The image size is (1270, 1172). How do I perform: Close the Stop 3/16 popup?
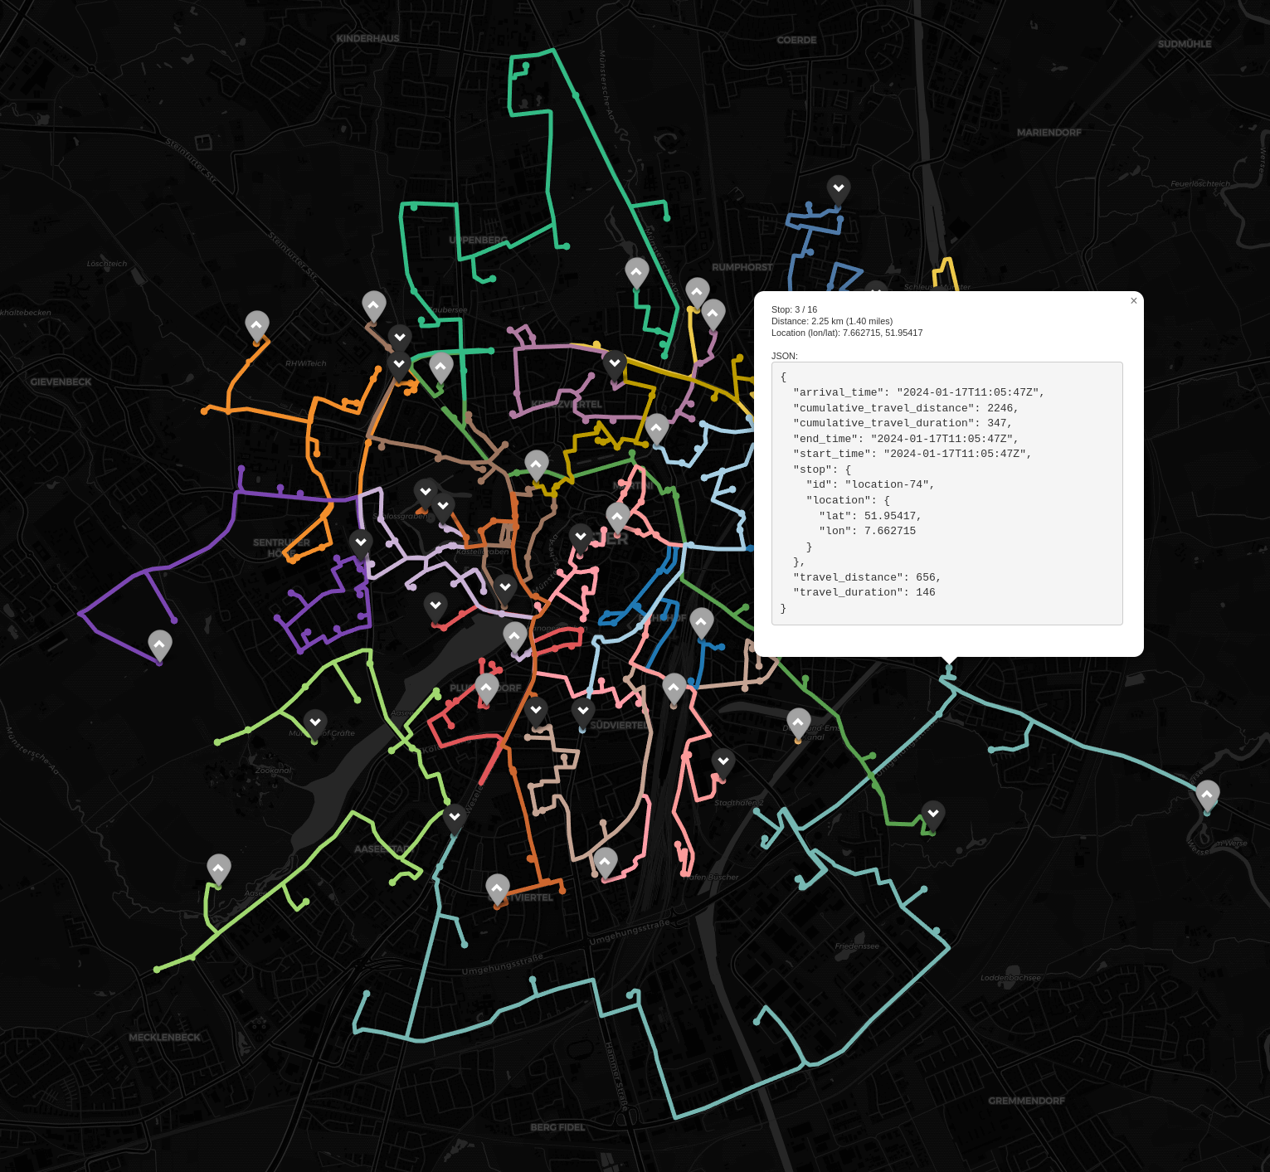click(1133, 300)
